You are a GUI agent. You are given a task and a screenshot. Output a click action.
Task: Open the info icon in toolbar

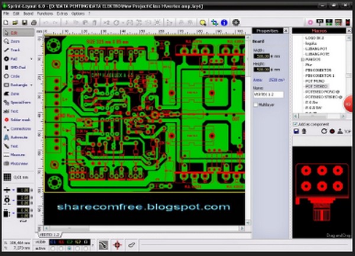coord(224,22)
